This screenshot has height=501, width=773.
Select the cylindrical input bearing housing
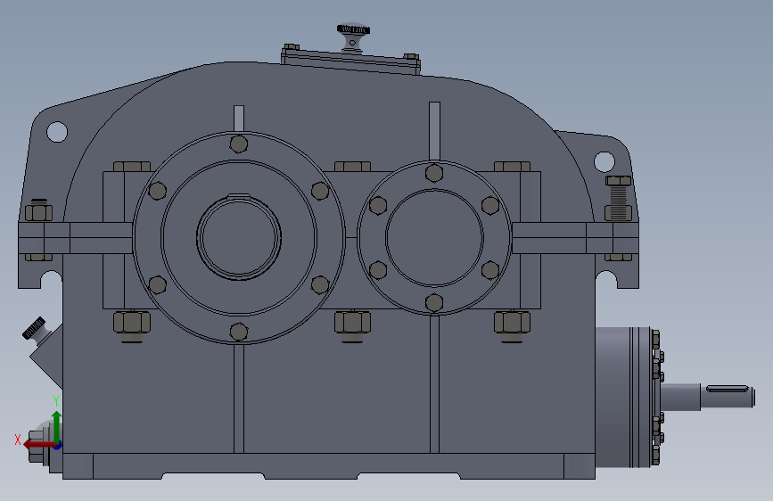[623, 397]
